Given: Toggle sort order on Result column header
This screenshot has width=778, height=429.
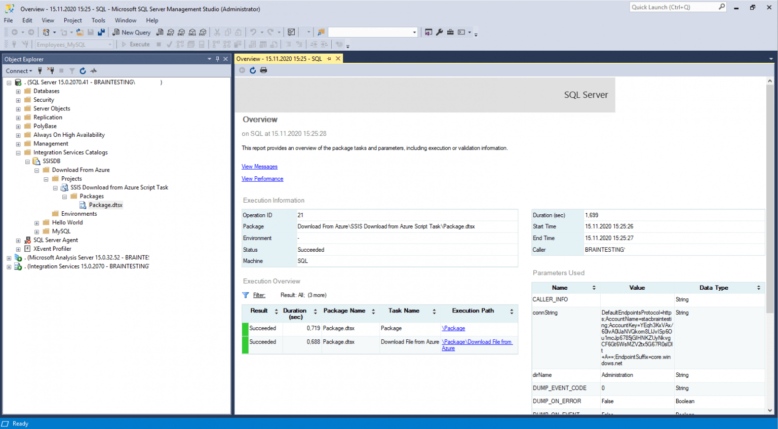Looking at the screenshot, I should click(x=276, y=311).
